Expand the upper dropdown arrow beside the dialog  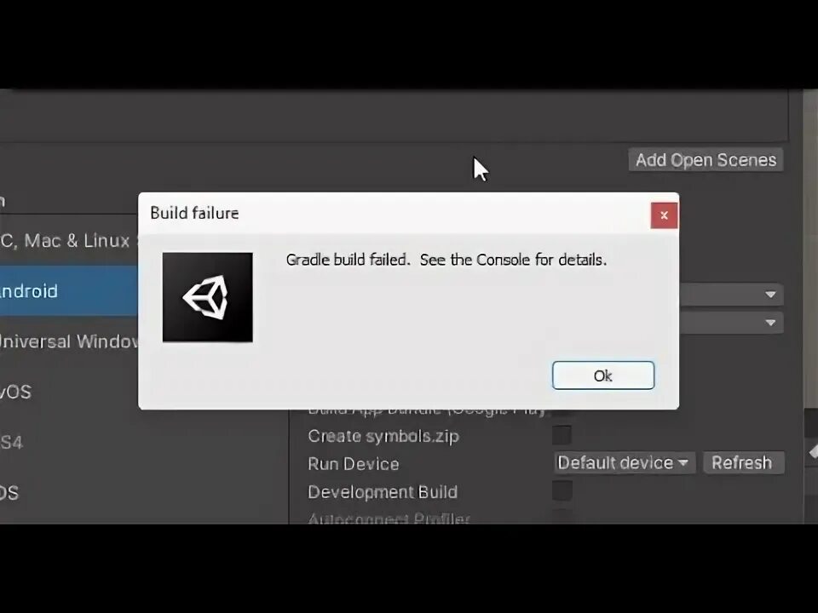click(x=770, y=295)
